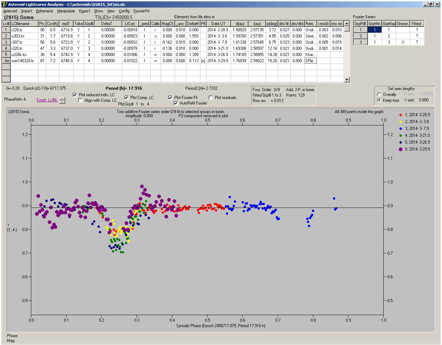
Task: Select row 2 file u303.lci
Action: [x=24, y=36]
